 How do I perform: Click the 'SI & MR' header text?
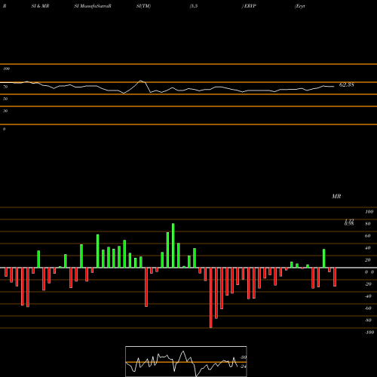coord(40,6)
